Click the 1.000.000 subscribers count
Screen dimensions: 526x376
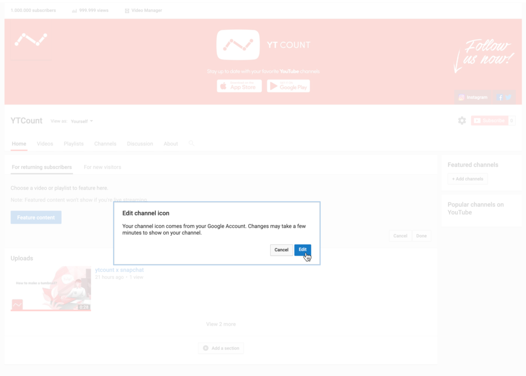click(x=33, y=10)
